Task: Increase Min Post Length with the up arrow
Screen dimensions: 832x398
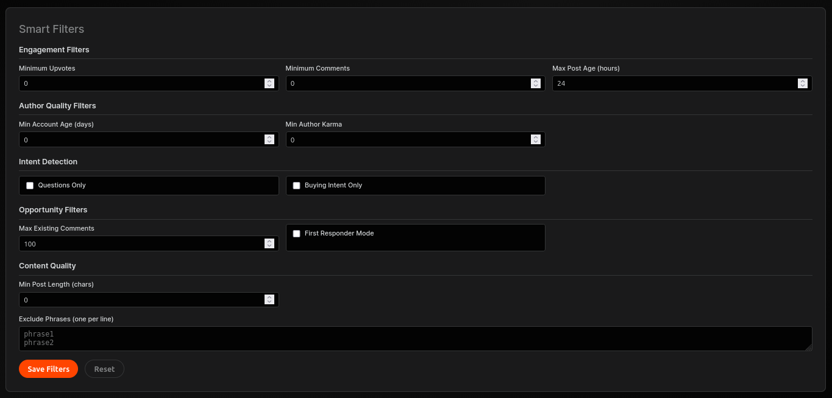Action: (269, 297)
